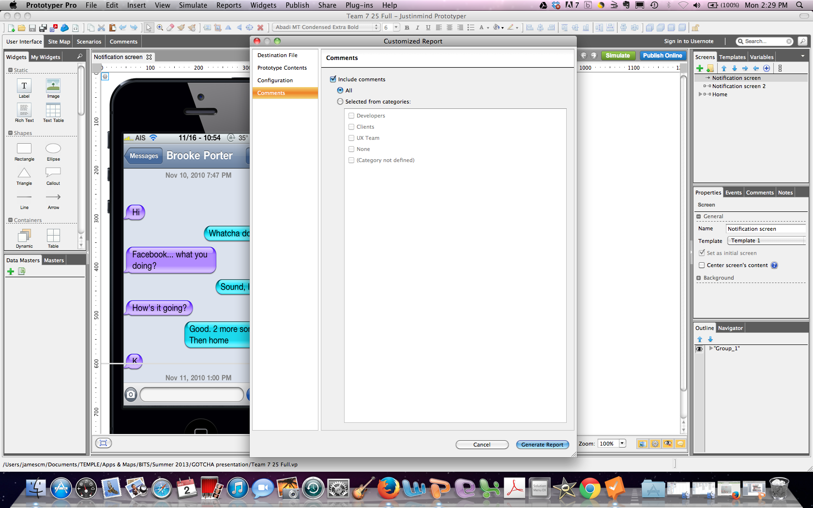Pick the Ellipse shape widget
This screenshot has width=813, height=508.
click(53, 149)
